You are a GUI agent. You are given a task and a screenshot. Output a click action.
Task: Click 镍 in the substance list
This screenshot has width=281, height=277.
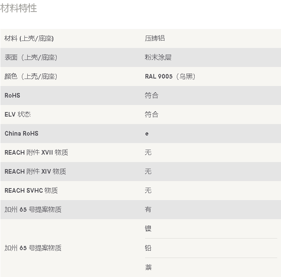click(x=148, y=229)
